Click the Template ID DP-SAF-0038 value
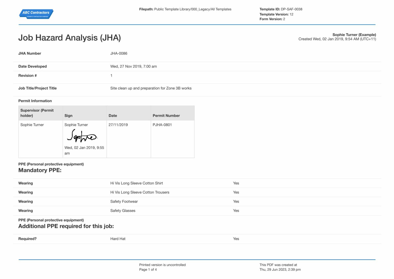The height and width of the screenshot is (279, 394). (x=291, y=9)
